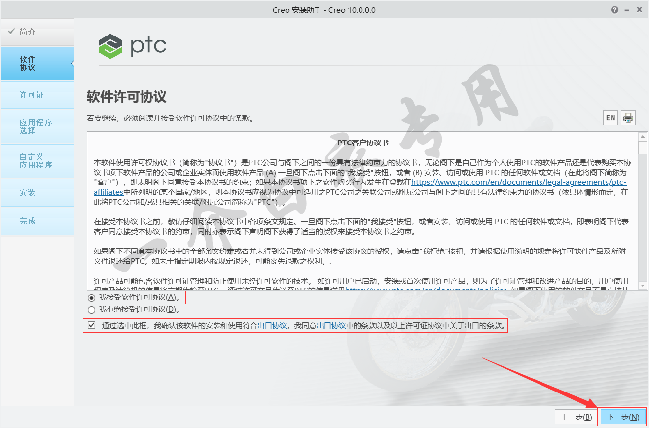
Task: Open the 出口协议 link right after 我同意
Action: pyautogui.click(x=331, y=326)
